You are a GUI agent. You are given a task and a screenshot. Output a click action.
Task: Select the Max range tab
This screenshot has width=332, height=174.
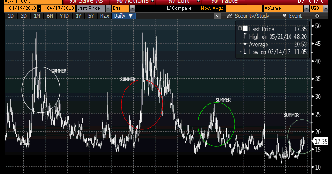[105, 16]
